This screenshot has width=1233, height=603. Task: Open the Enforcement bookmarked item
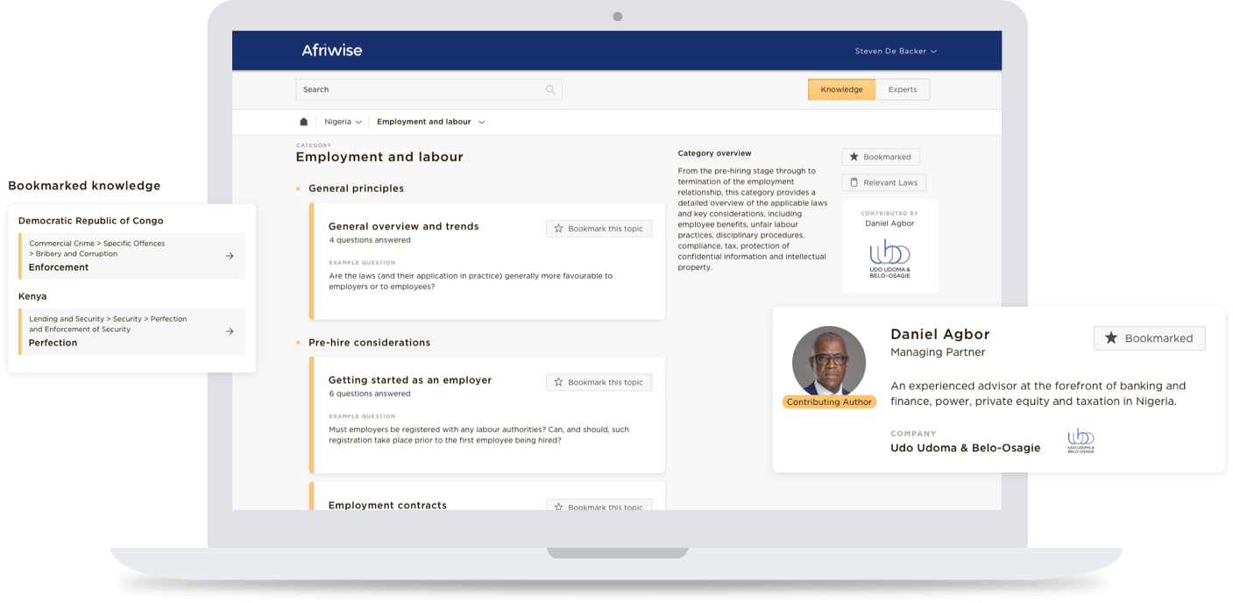tap(131, 256)
